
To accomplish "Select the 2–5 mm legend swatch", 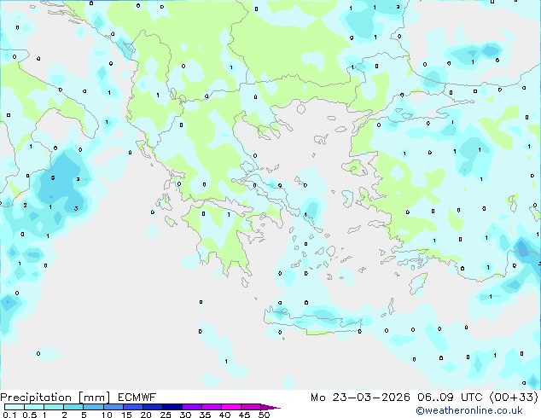I will pyautogui.click(x=73, y=407).
